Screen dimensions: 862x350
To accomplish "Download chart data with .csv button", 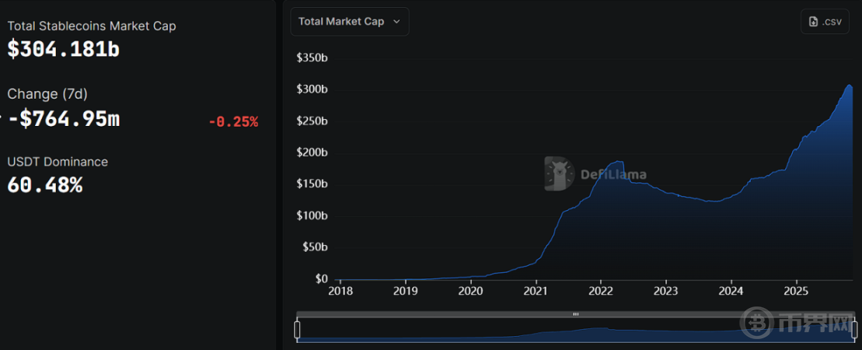I will [825, 22].
